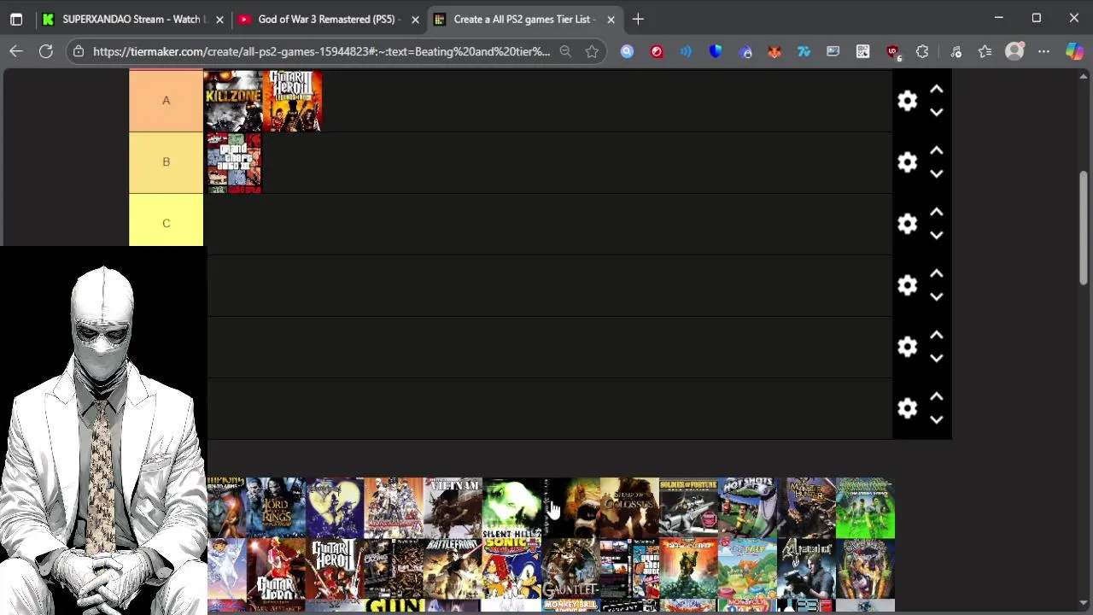
Task: Select Killzone cover in tier A
Action: pyautogui.click(x=233, y=101)
